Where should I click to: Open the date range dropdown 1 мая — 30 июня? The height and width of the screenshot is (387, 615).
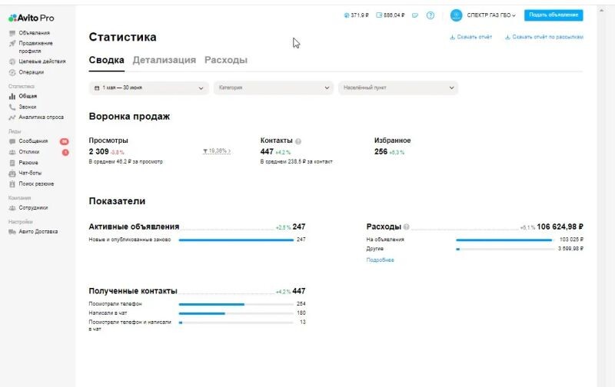pos(148,88)
